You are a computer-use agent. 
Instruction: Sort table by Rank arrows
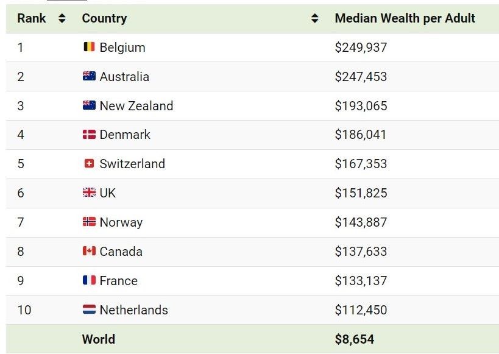[62, 18]
